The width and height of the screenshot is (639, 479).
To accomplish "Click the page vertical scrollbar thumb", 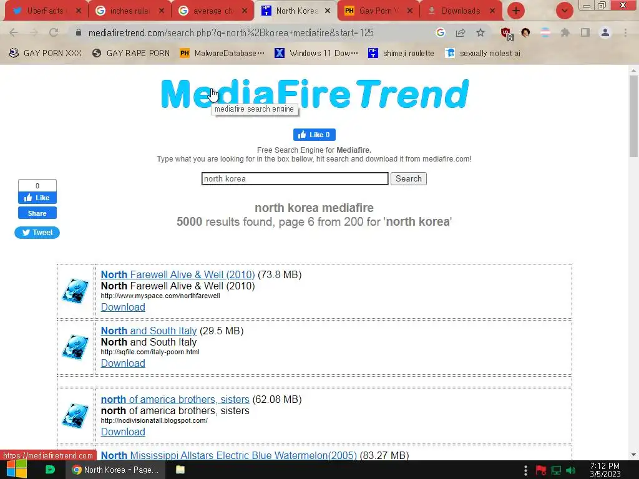I will point(633,116).
